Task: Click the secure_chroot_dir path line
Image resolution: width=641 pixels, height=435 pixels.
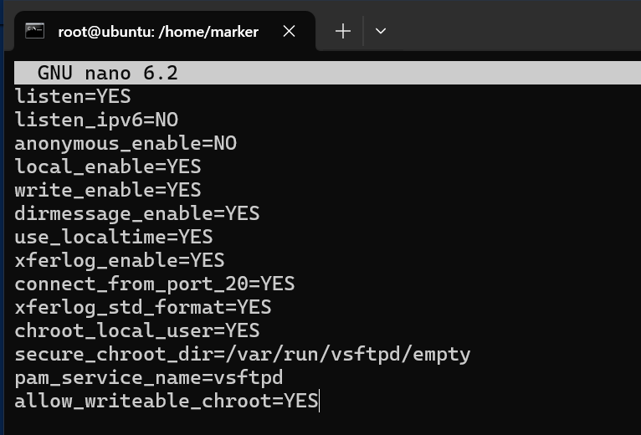Action: point(243,354)
